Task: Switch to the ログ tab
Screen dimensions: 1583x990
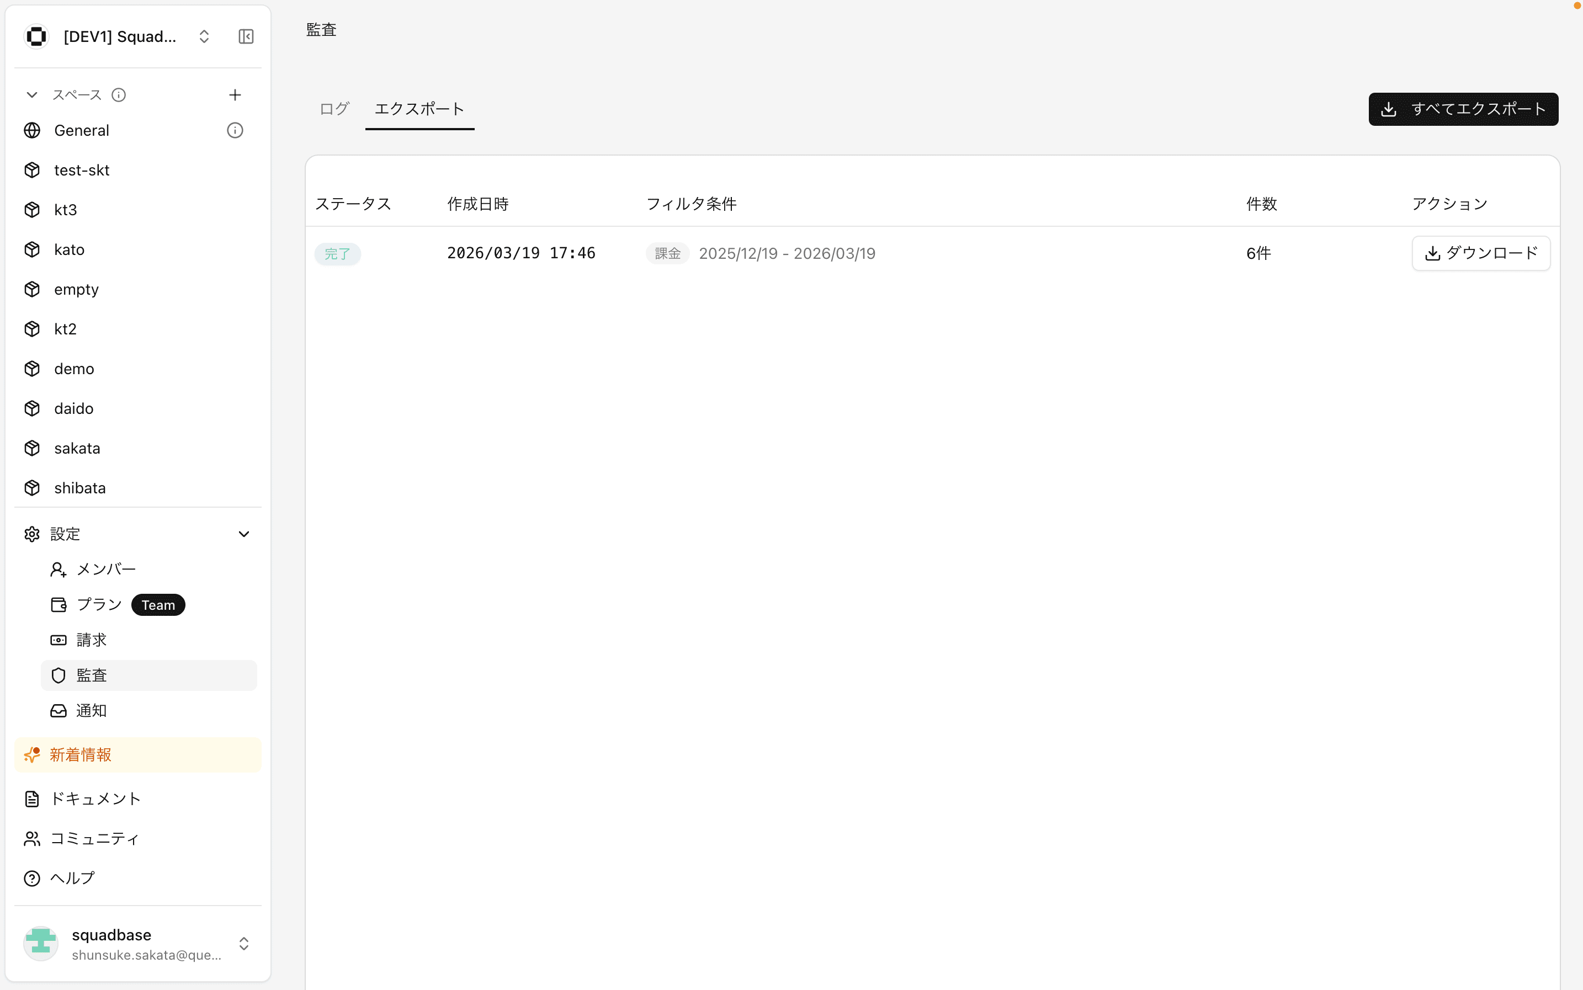Action: tap(333, 109)
